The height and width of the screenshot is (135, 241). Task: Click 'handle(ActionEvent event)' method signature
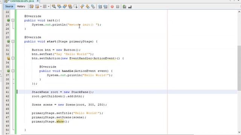85,71
